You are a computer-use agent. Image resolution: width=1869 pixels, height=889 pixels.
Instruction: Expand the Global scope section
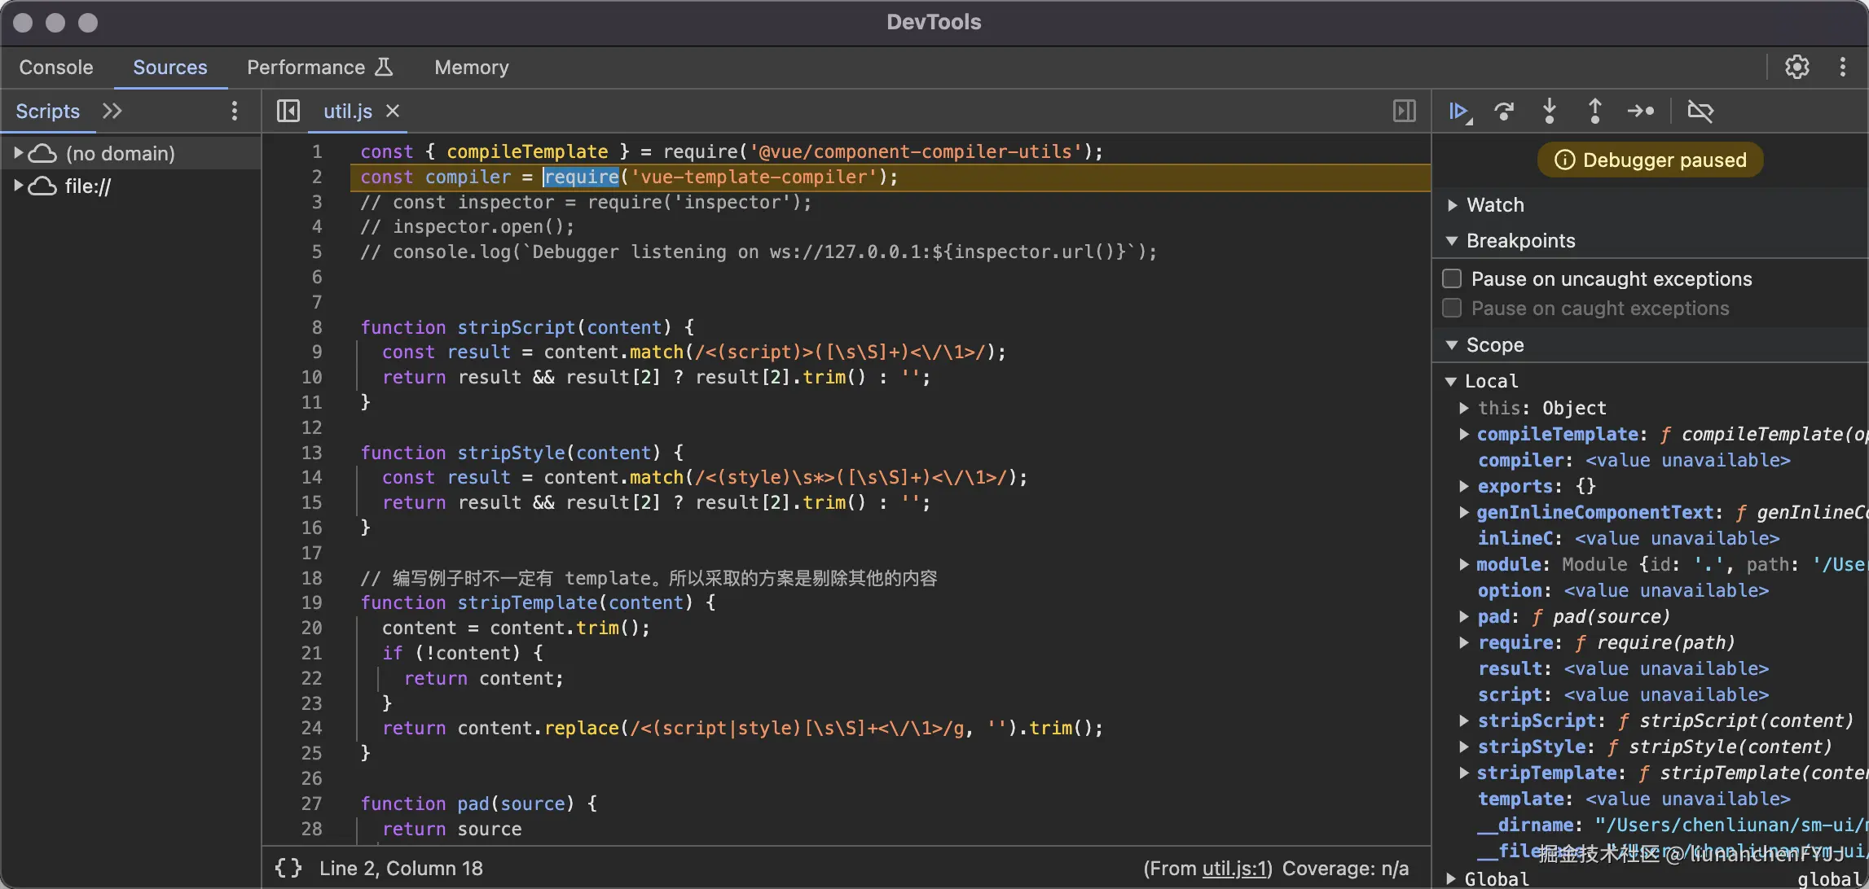tap(1451, 878)
